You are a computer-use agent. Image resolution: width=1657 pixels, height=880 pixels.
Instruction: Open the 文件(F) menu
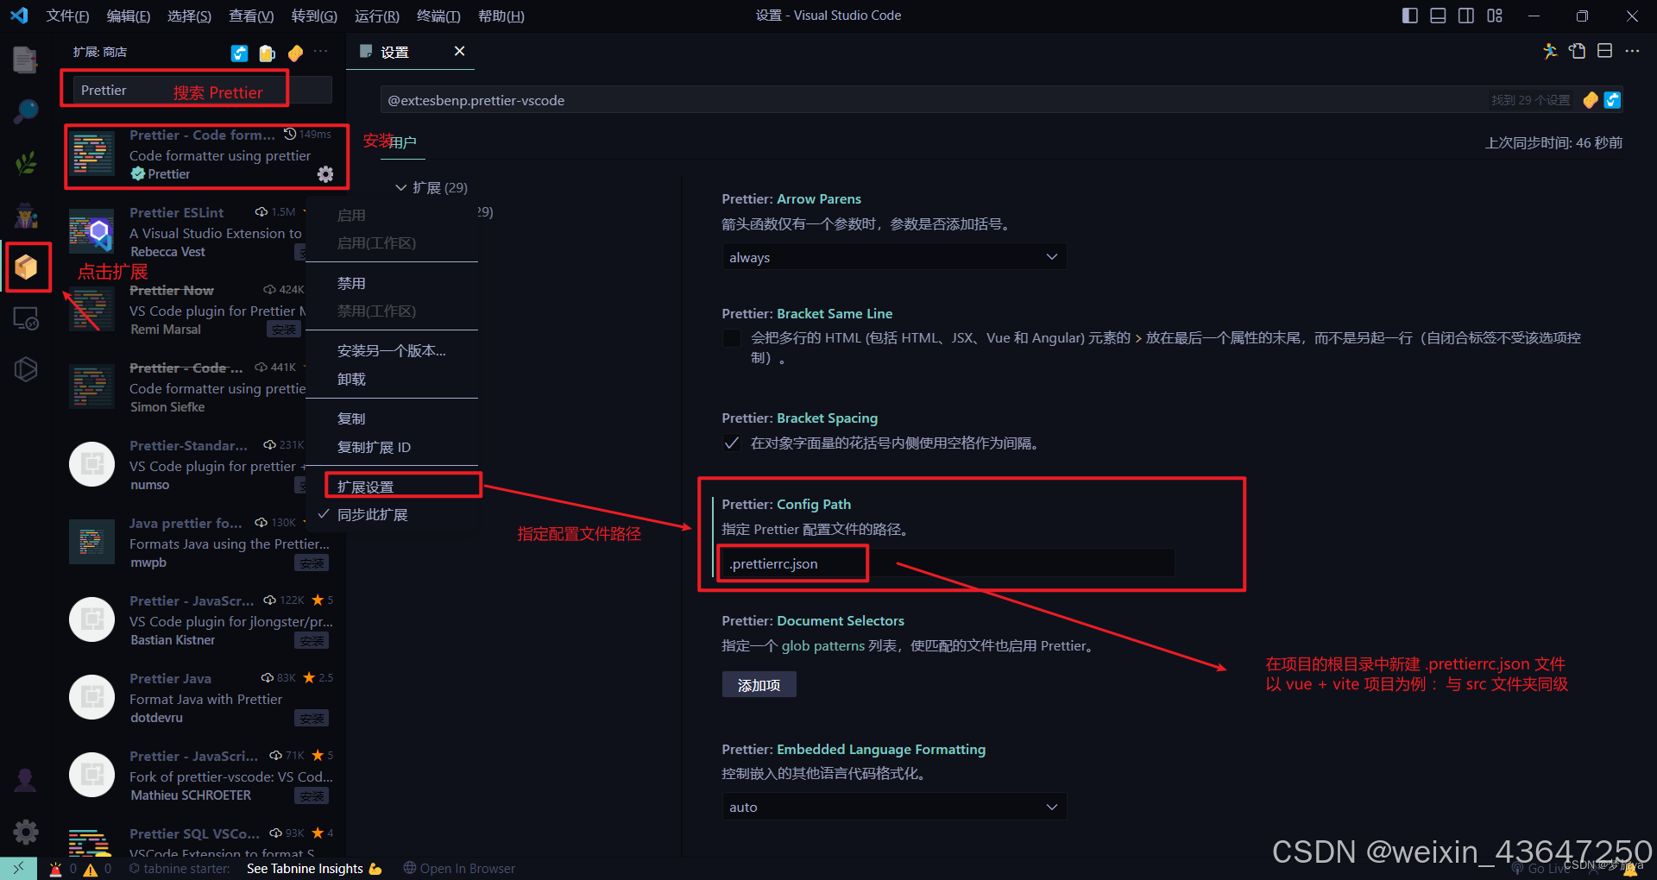click(x=67, y=16)
